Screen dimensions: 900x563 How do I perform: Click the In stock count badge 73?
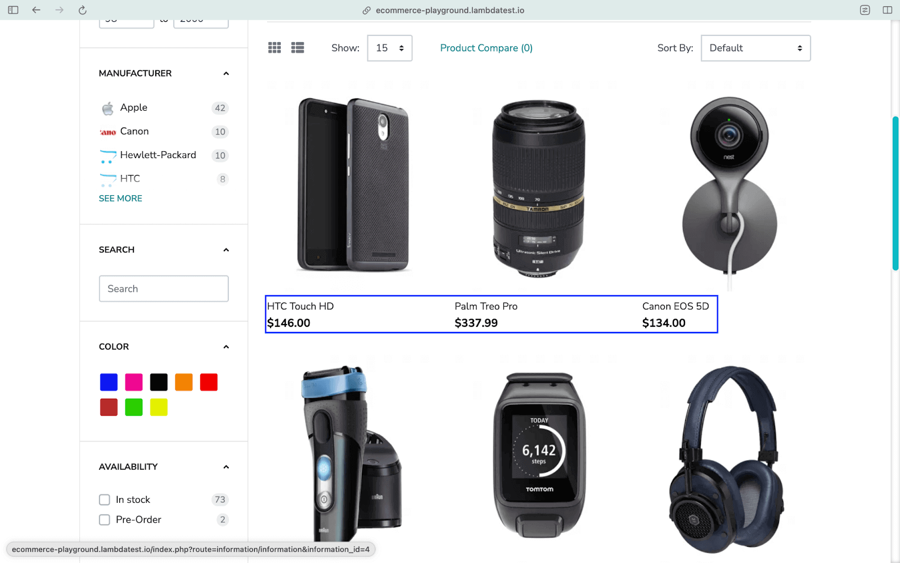[x=220, y=499]
